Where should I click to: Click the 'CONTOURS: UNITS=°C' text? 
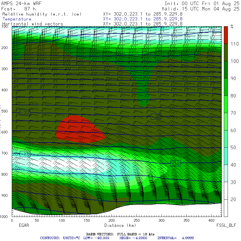point(60,238)
